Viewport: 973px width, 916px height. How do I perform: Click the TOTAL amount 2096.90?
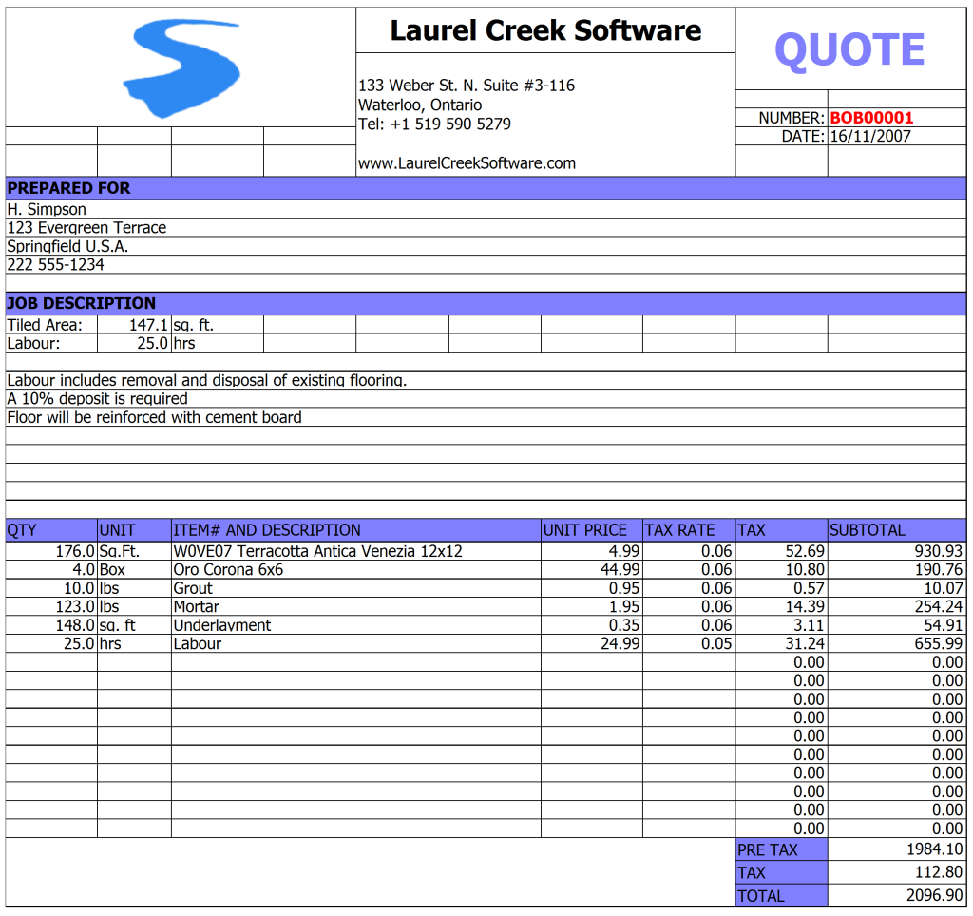(935, 895)
